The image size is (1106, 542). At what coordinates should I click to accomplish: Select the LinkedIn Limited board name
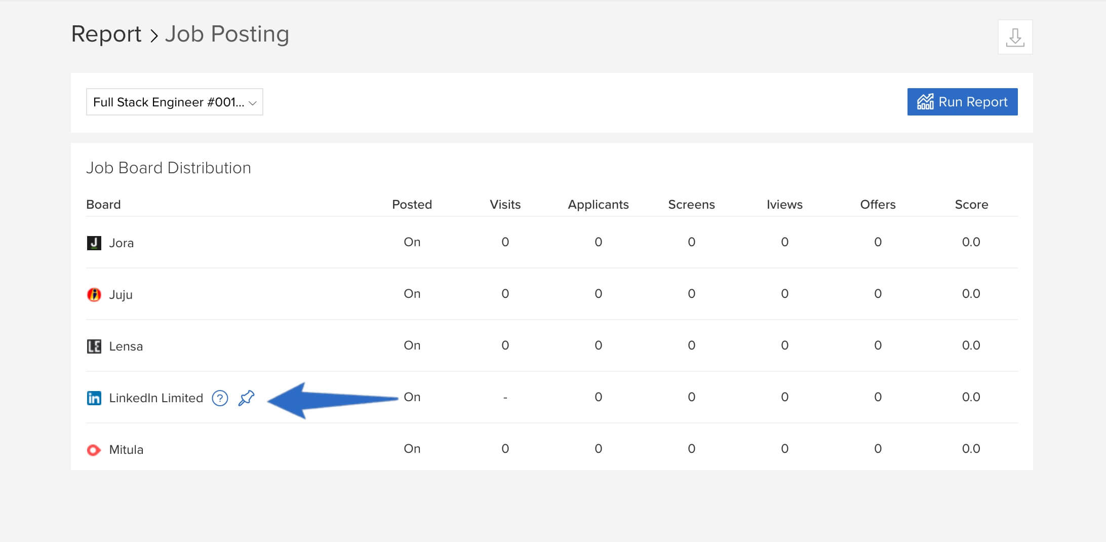click(156, 398)
